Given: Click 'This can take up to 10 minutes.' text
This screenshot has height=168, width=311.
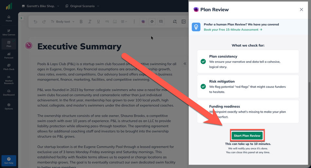Looking at the screenshot, I should pos(248,144).
